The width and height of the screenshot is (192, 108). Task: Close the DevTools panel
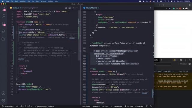pyautogui.click(x=190, y=60)
